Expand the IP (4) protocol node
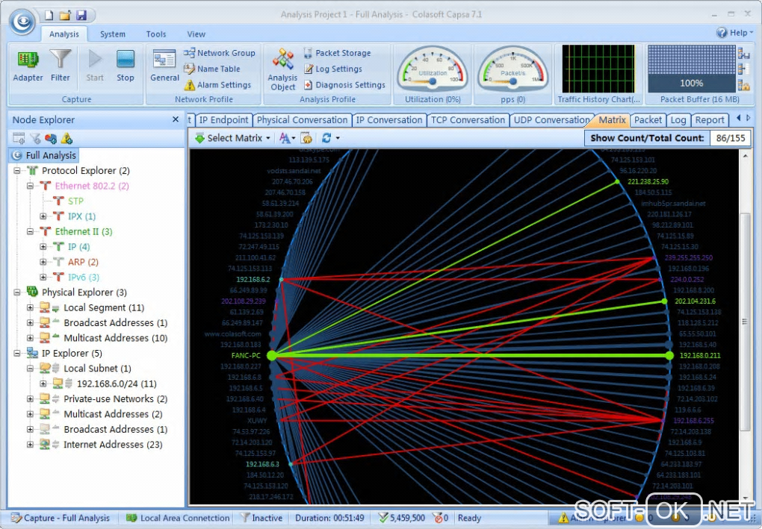This screenshot has width=762, height=529. point(43,246)
